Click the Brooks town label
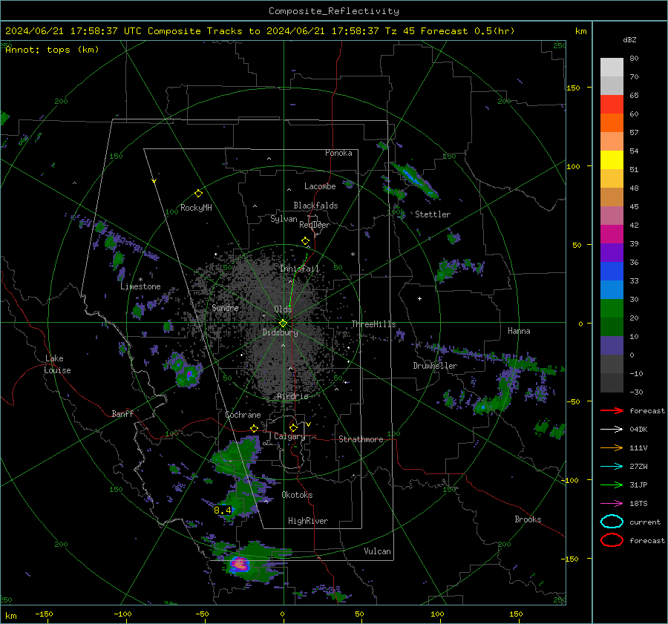Image resolution: width=668 pixels, height=624 pixels. click(x=528, y=519)
